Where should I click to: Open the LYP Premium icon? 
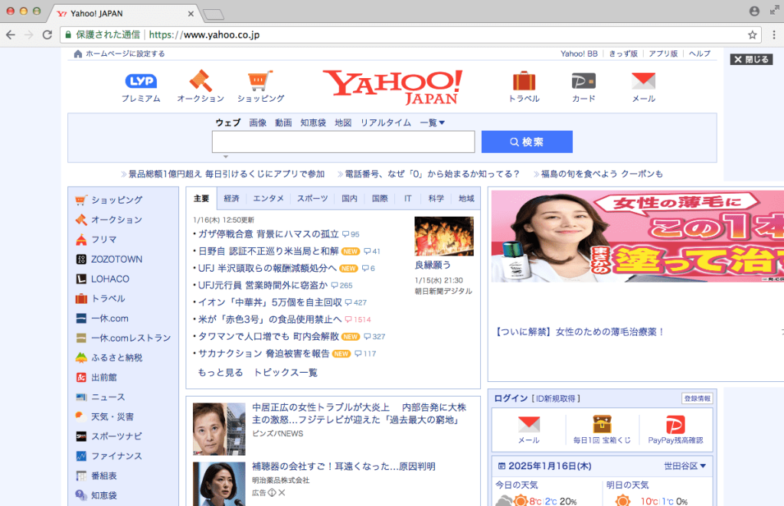point(141,81)
